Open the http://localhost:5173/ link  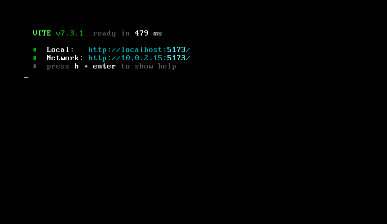pos(139,49)
